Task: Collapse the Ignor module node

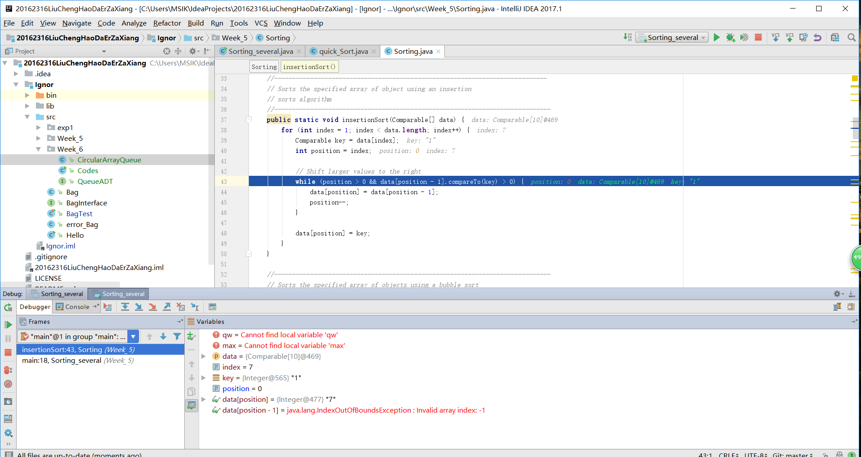Action: (16, 84)
